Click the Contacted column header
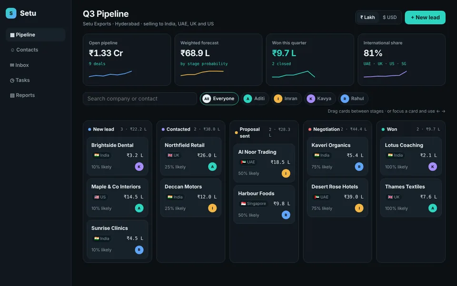 190,129
